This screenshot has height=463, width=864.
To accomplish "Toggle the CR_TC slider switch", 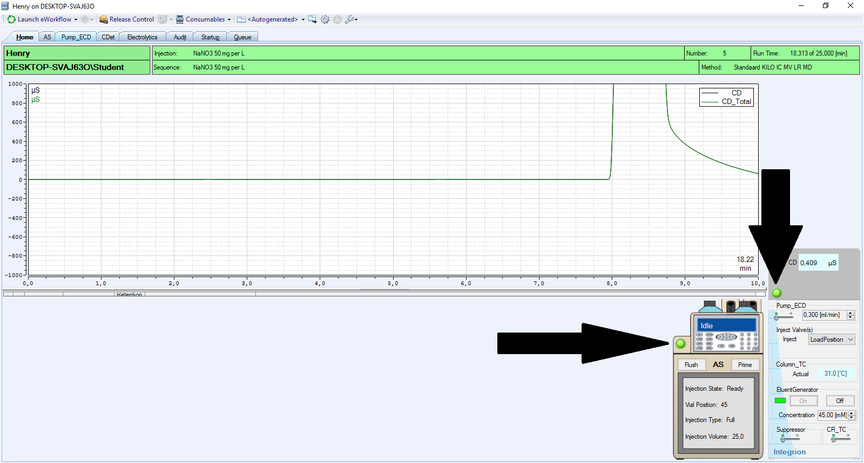I will [x=840, y=438].
